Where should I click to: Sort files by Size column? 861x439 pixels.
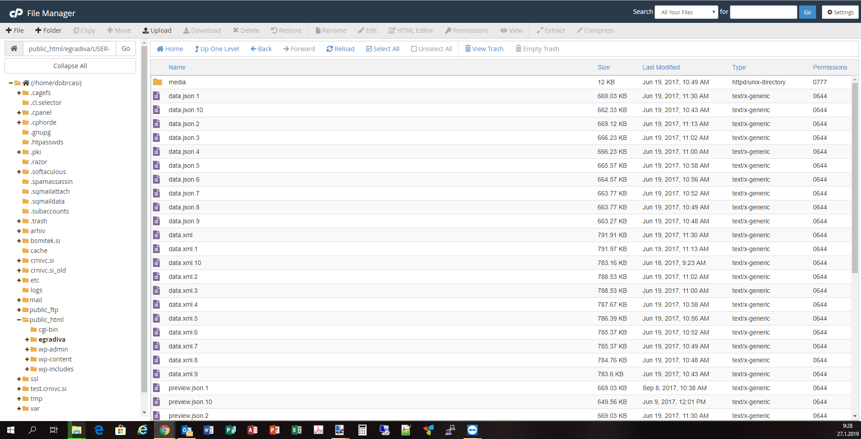point(603,67)
